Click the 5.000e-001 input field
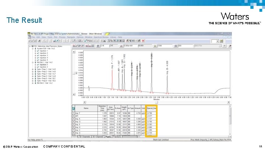 click(x=130, y=46)
